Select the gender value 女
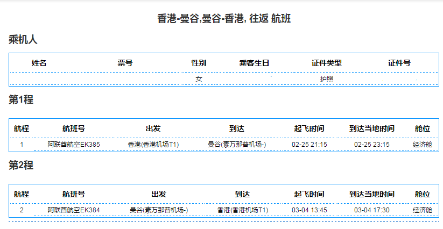Screen dimensions: 443x229 point(199,78)
